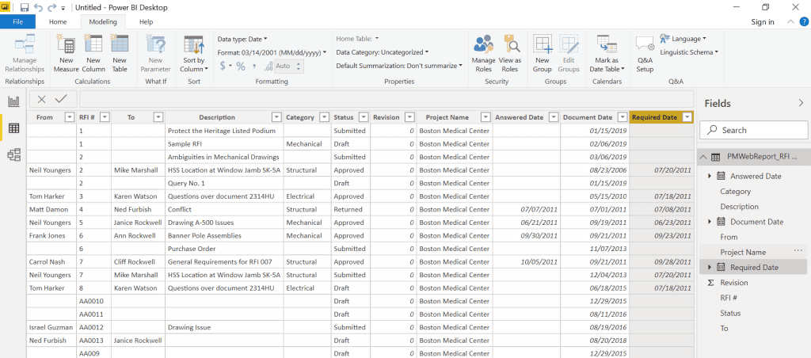Open more options for Project Name field
811x358 pixels.
[x=797, y=251]
